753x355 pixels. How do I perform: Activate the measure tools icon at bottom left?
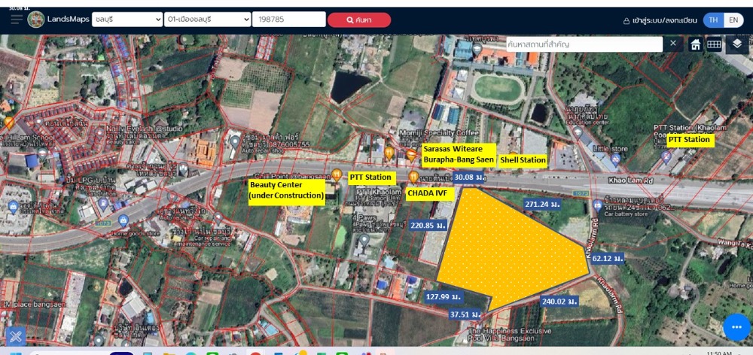pos(15,335)
